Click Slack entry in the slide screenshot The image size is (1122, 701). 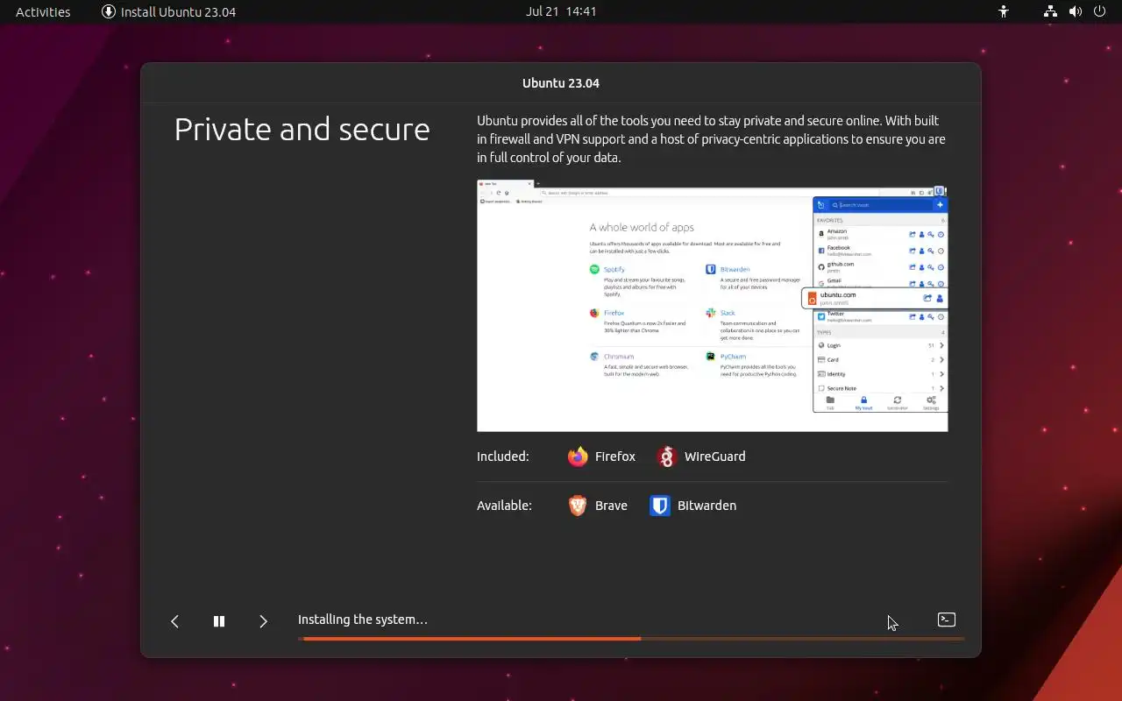pyautogui.click(x=728, y=313)
